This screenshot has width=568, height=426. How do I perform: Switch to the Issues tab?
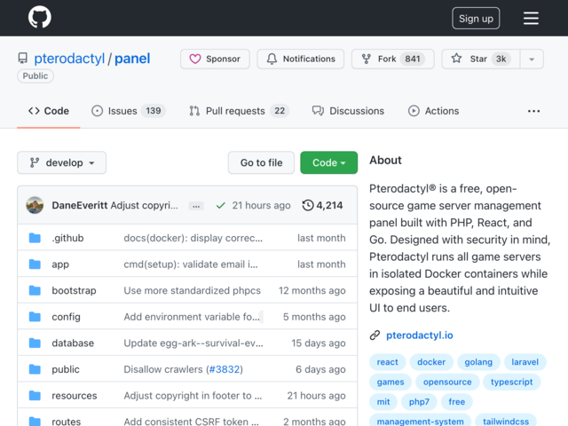(128, 111)
